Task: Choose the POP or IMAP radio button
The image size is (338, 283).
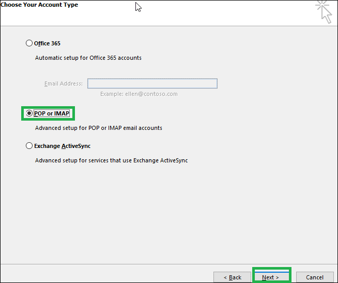Action: point(29,113)
